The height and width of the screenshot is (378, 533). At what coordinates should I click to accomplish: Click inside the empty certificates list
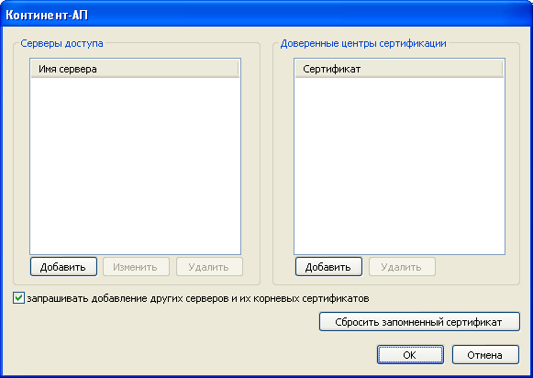pos(399,165)
